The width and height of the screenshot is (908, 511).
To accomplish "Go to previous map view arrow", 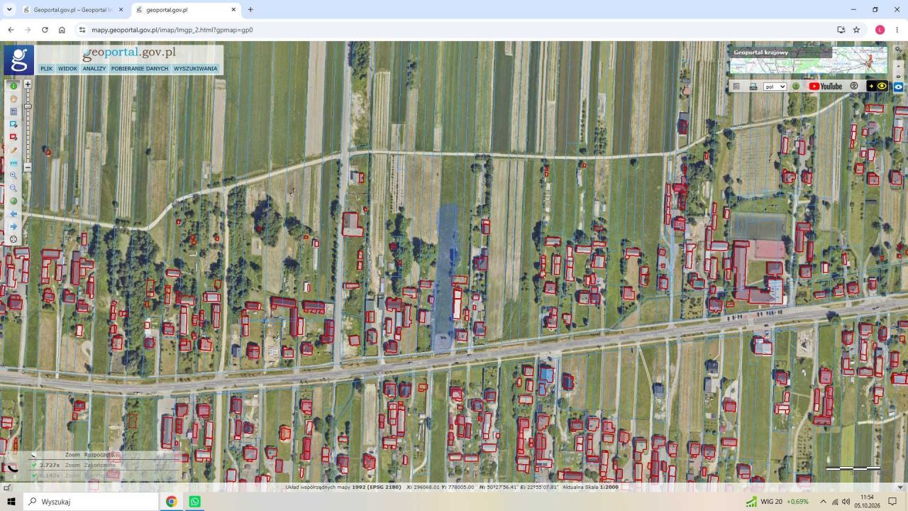I will [x=13, y=214].
